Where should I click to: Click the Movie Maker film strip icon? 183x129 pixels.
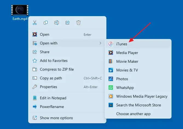click(x=111, y=61)
